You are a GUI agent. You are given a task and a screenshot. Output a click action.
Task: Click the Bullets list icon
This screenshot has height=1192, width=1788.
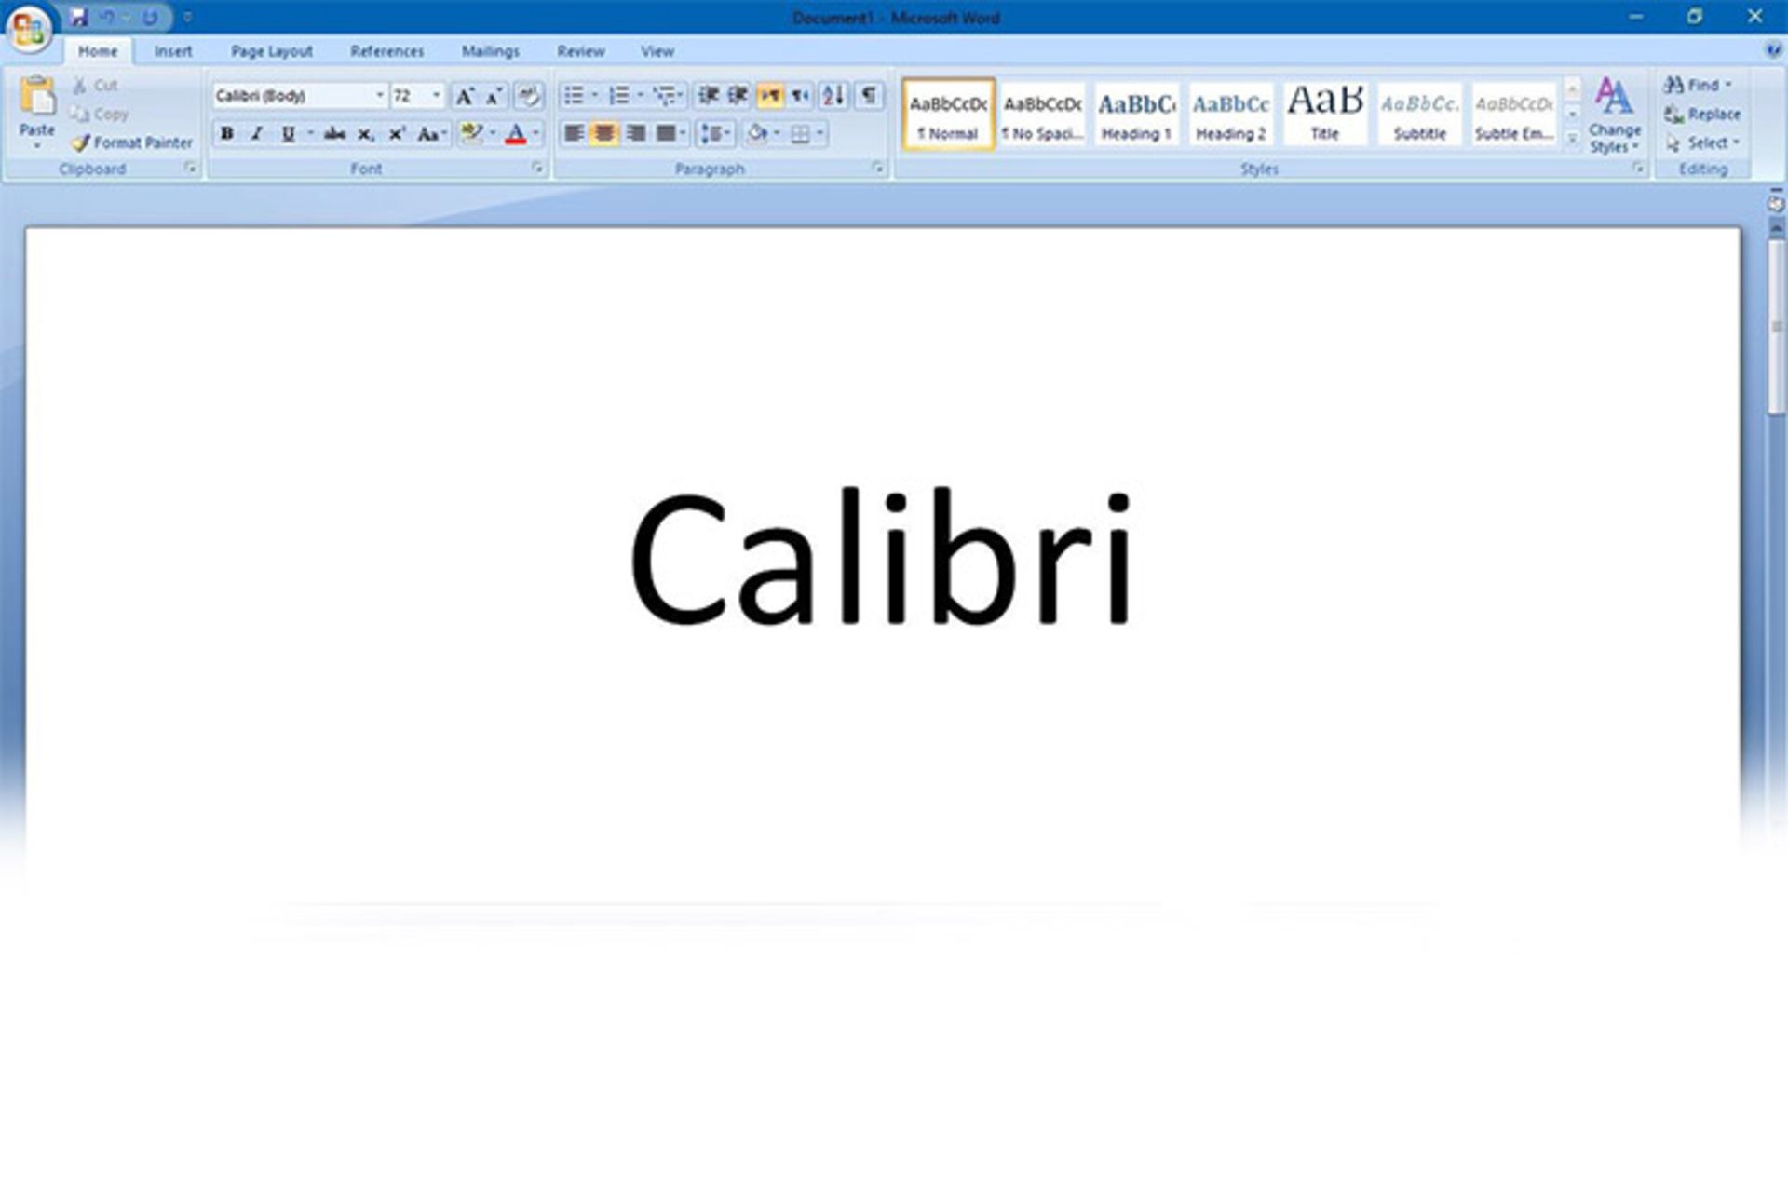click(x=574, y=96)
